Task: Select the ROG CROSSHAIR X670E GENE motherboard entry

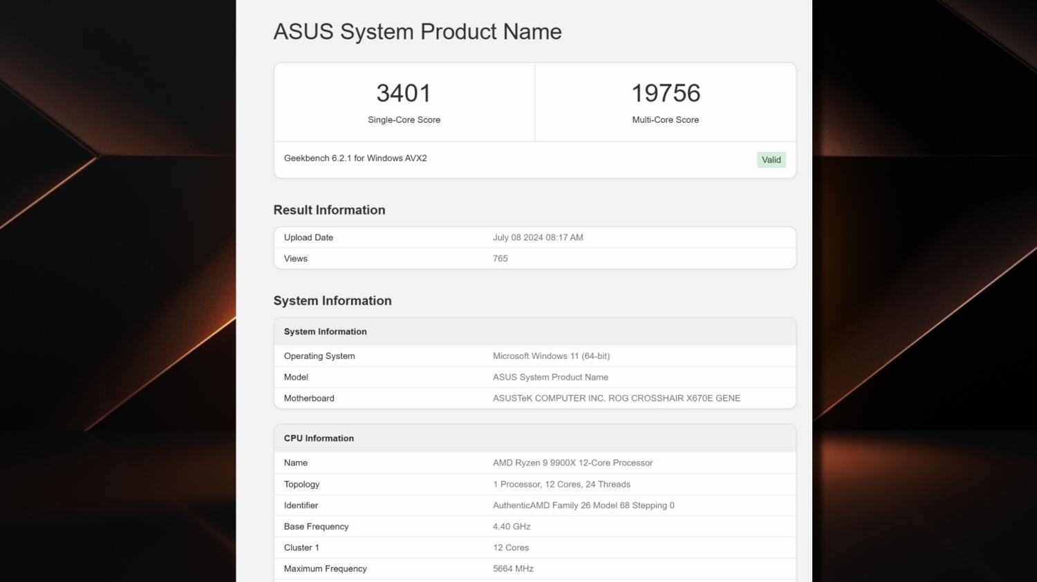Action: point(617,398)
